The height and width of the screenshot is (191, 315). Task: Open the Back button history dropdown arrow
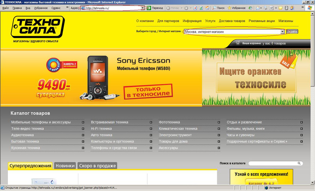pos(182,8)
